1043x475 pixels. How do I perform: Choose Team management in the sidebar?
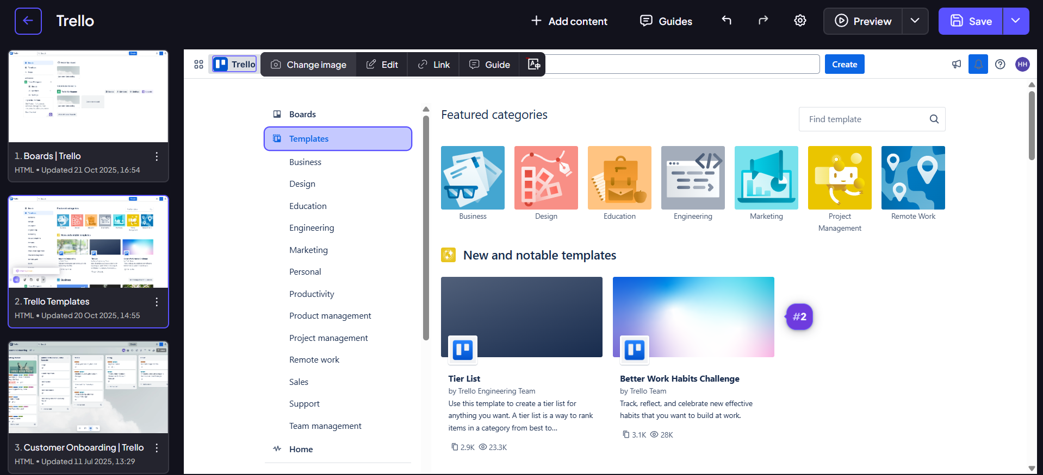325,426
